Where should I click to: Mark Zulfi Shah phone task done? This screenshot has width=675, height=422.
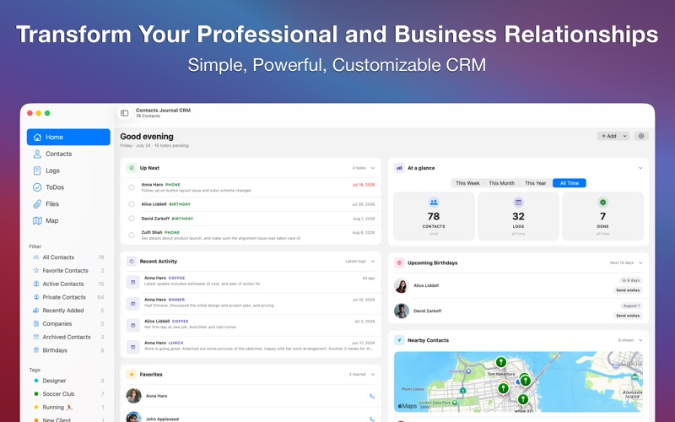tap(132, 235)
